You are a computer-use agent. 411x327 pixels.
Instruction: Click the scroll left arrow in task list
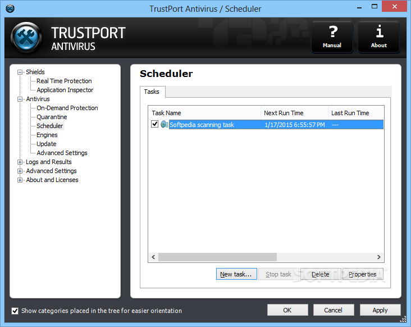[x=154, y=257]
